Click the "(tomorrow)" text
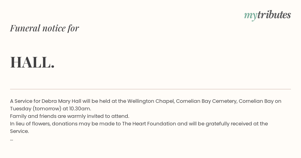 [x=49, y=109]
